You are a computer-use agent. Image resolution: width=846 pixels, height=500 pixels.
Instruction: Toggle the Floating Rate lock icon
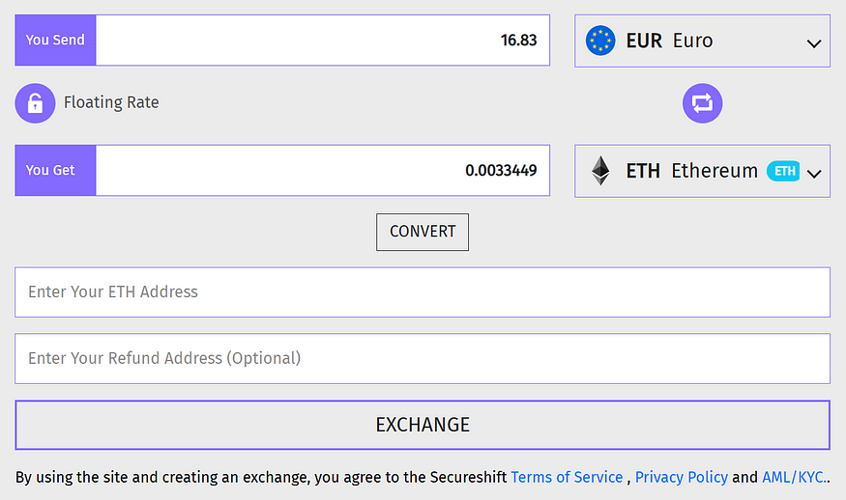[x=35, y=102]
